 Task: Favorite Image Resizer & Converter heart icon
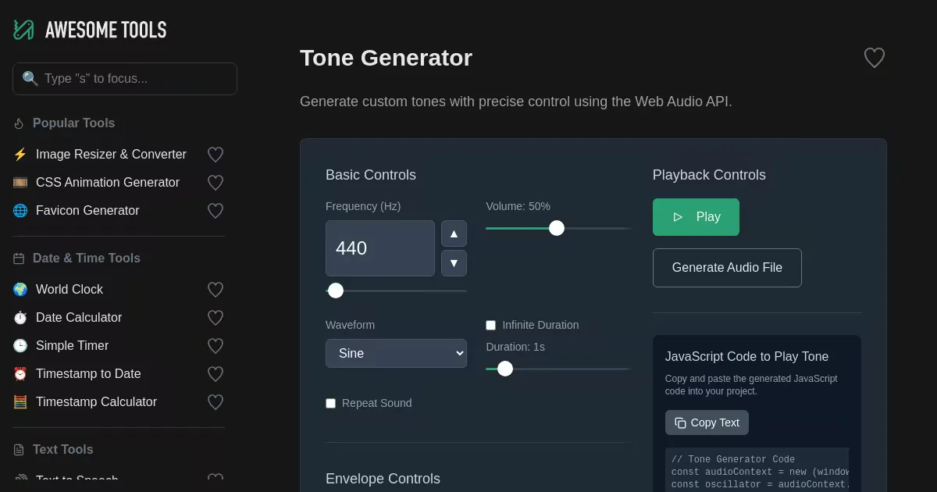tap(216, 155)
